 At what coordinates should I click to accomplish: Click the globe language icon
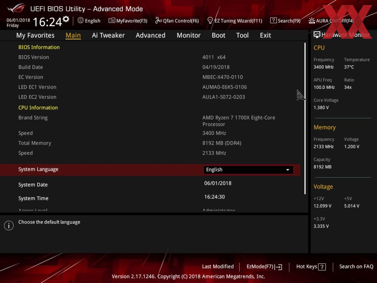80,20
